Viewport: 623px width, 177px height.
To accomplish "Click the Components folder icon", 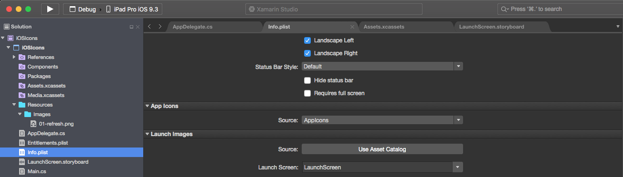I will point(22,67).
